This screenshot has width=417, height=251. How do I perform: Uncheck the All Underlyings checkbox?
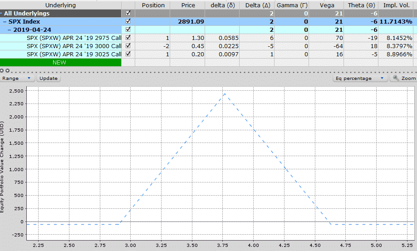coord(128,13)
